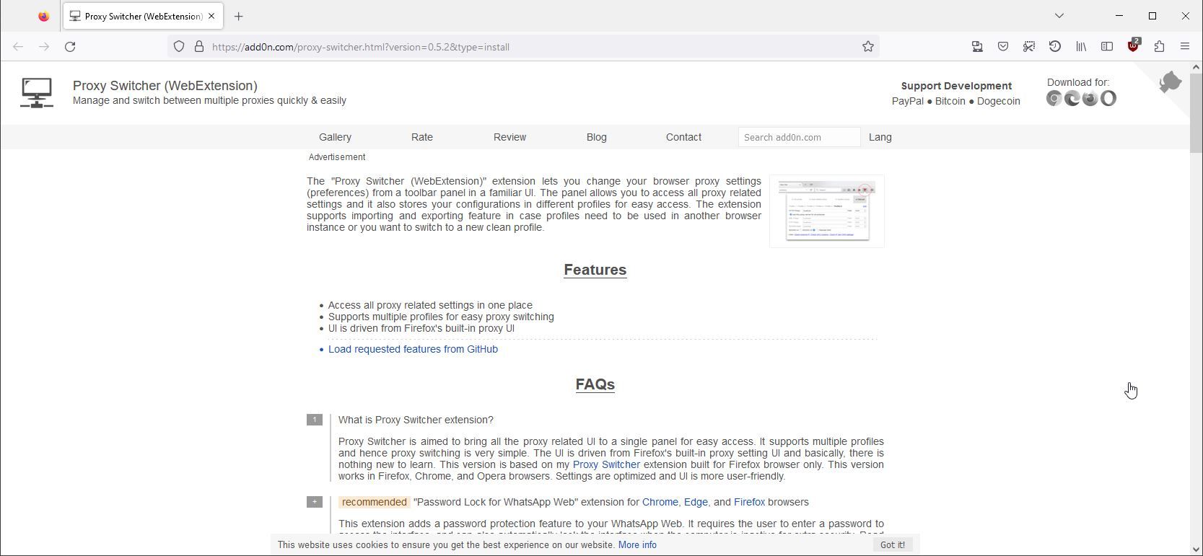Toggle the sidebar view icon
This screenshot has height=556, width=1203.
coord(1107,47)
